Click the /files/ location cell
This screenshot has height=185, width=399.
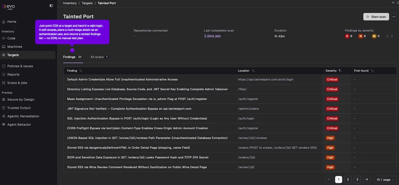(242, 89)
